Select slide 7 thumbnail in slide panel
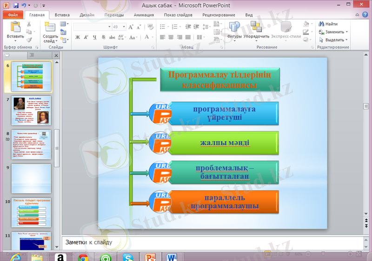 (32, 111)
